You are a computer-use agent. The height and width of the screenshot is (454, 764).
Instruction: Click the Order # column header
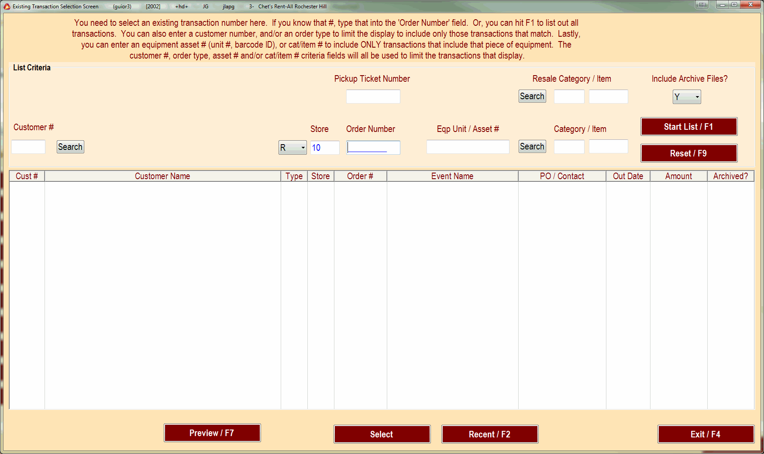click(x=361, y=176)
